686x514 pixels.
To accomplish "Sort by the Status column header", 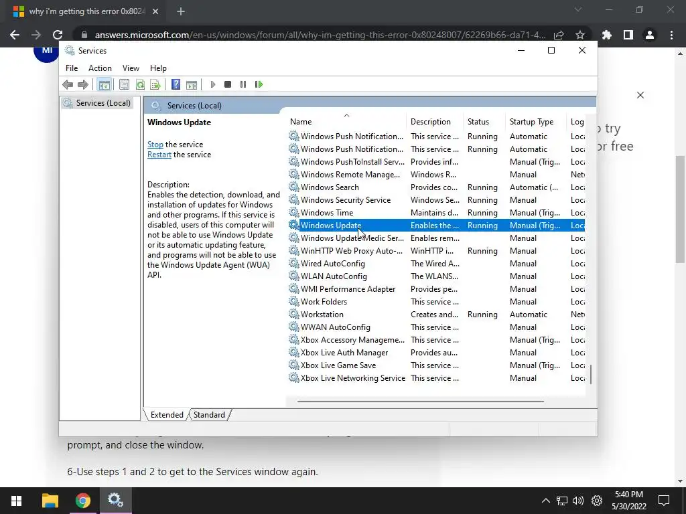I will (484, 122).
